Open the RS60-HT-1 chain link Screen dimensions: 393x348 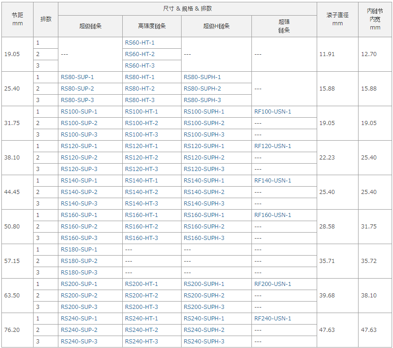click(x=140, y=43)
